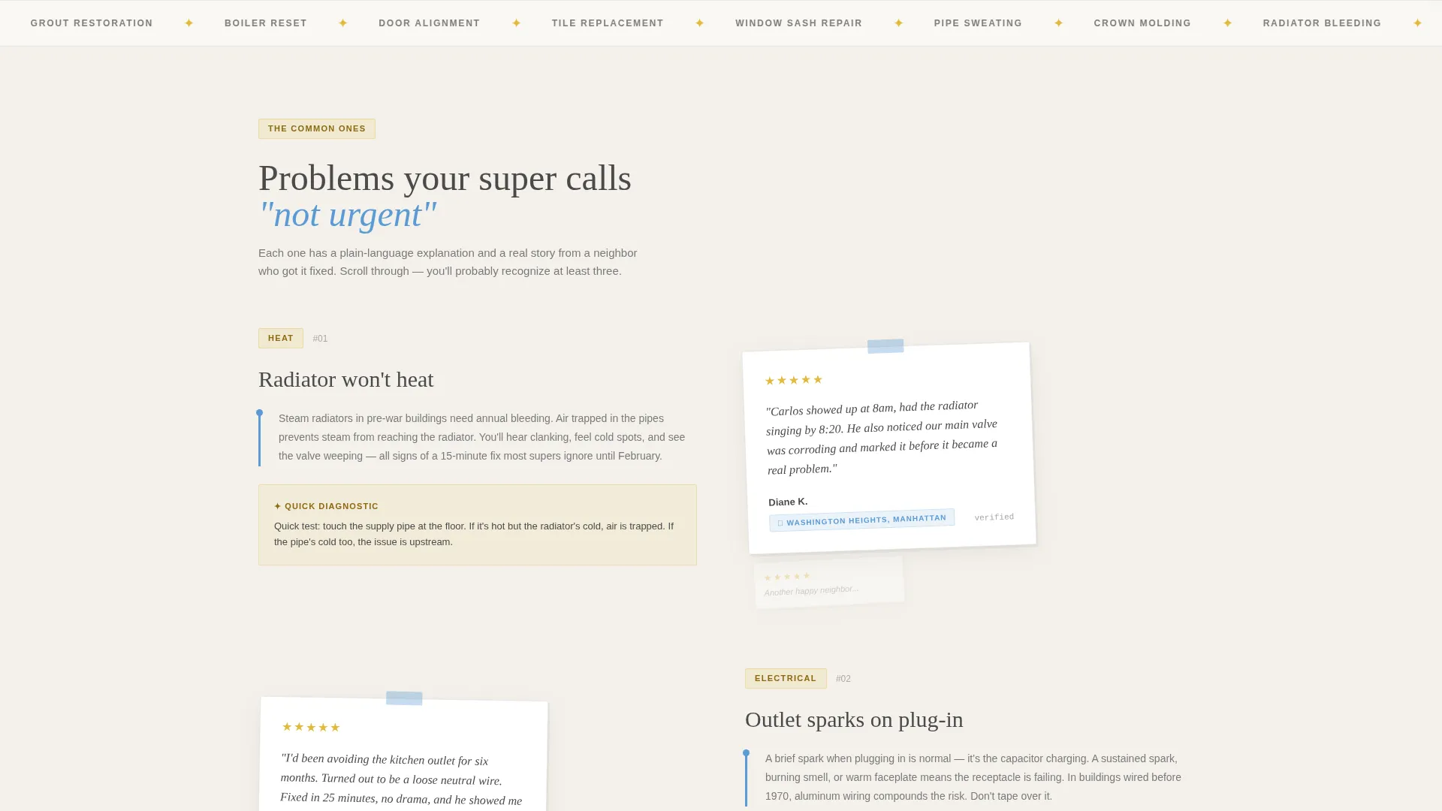Select Radiator Bleeding in the ticker

[1322, 23]
